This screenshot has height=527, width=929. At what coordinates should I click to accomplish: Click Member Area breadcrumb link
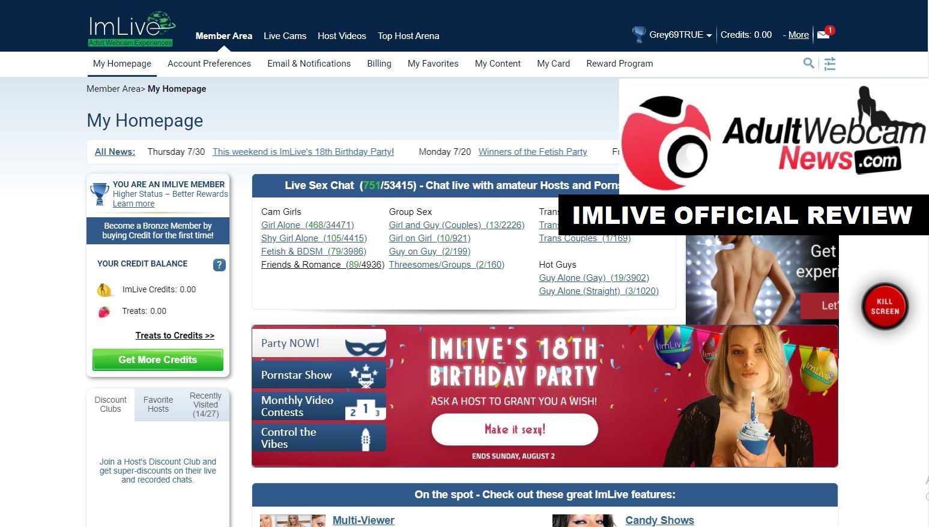(x=113, y=89)
